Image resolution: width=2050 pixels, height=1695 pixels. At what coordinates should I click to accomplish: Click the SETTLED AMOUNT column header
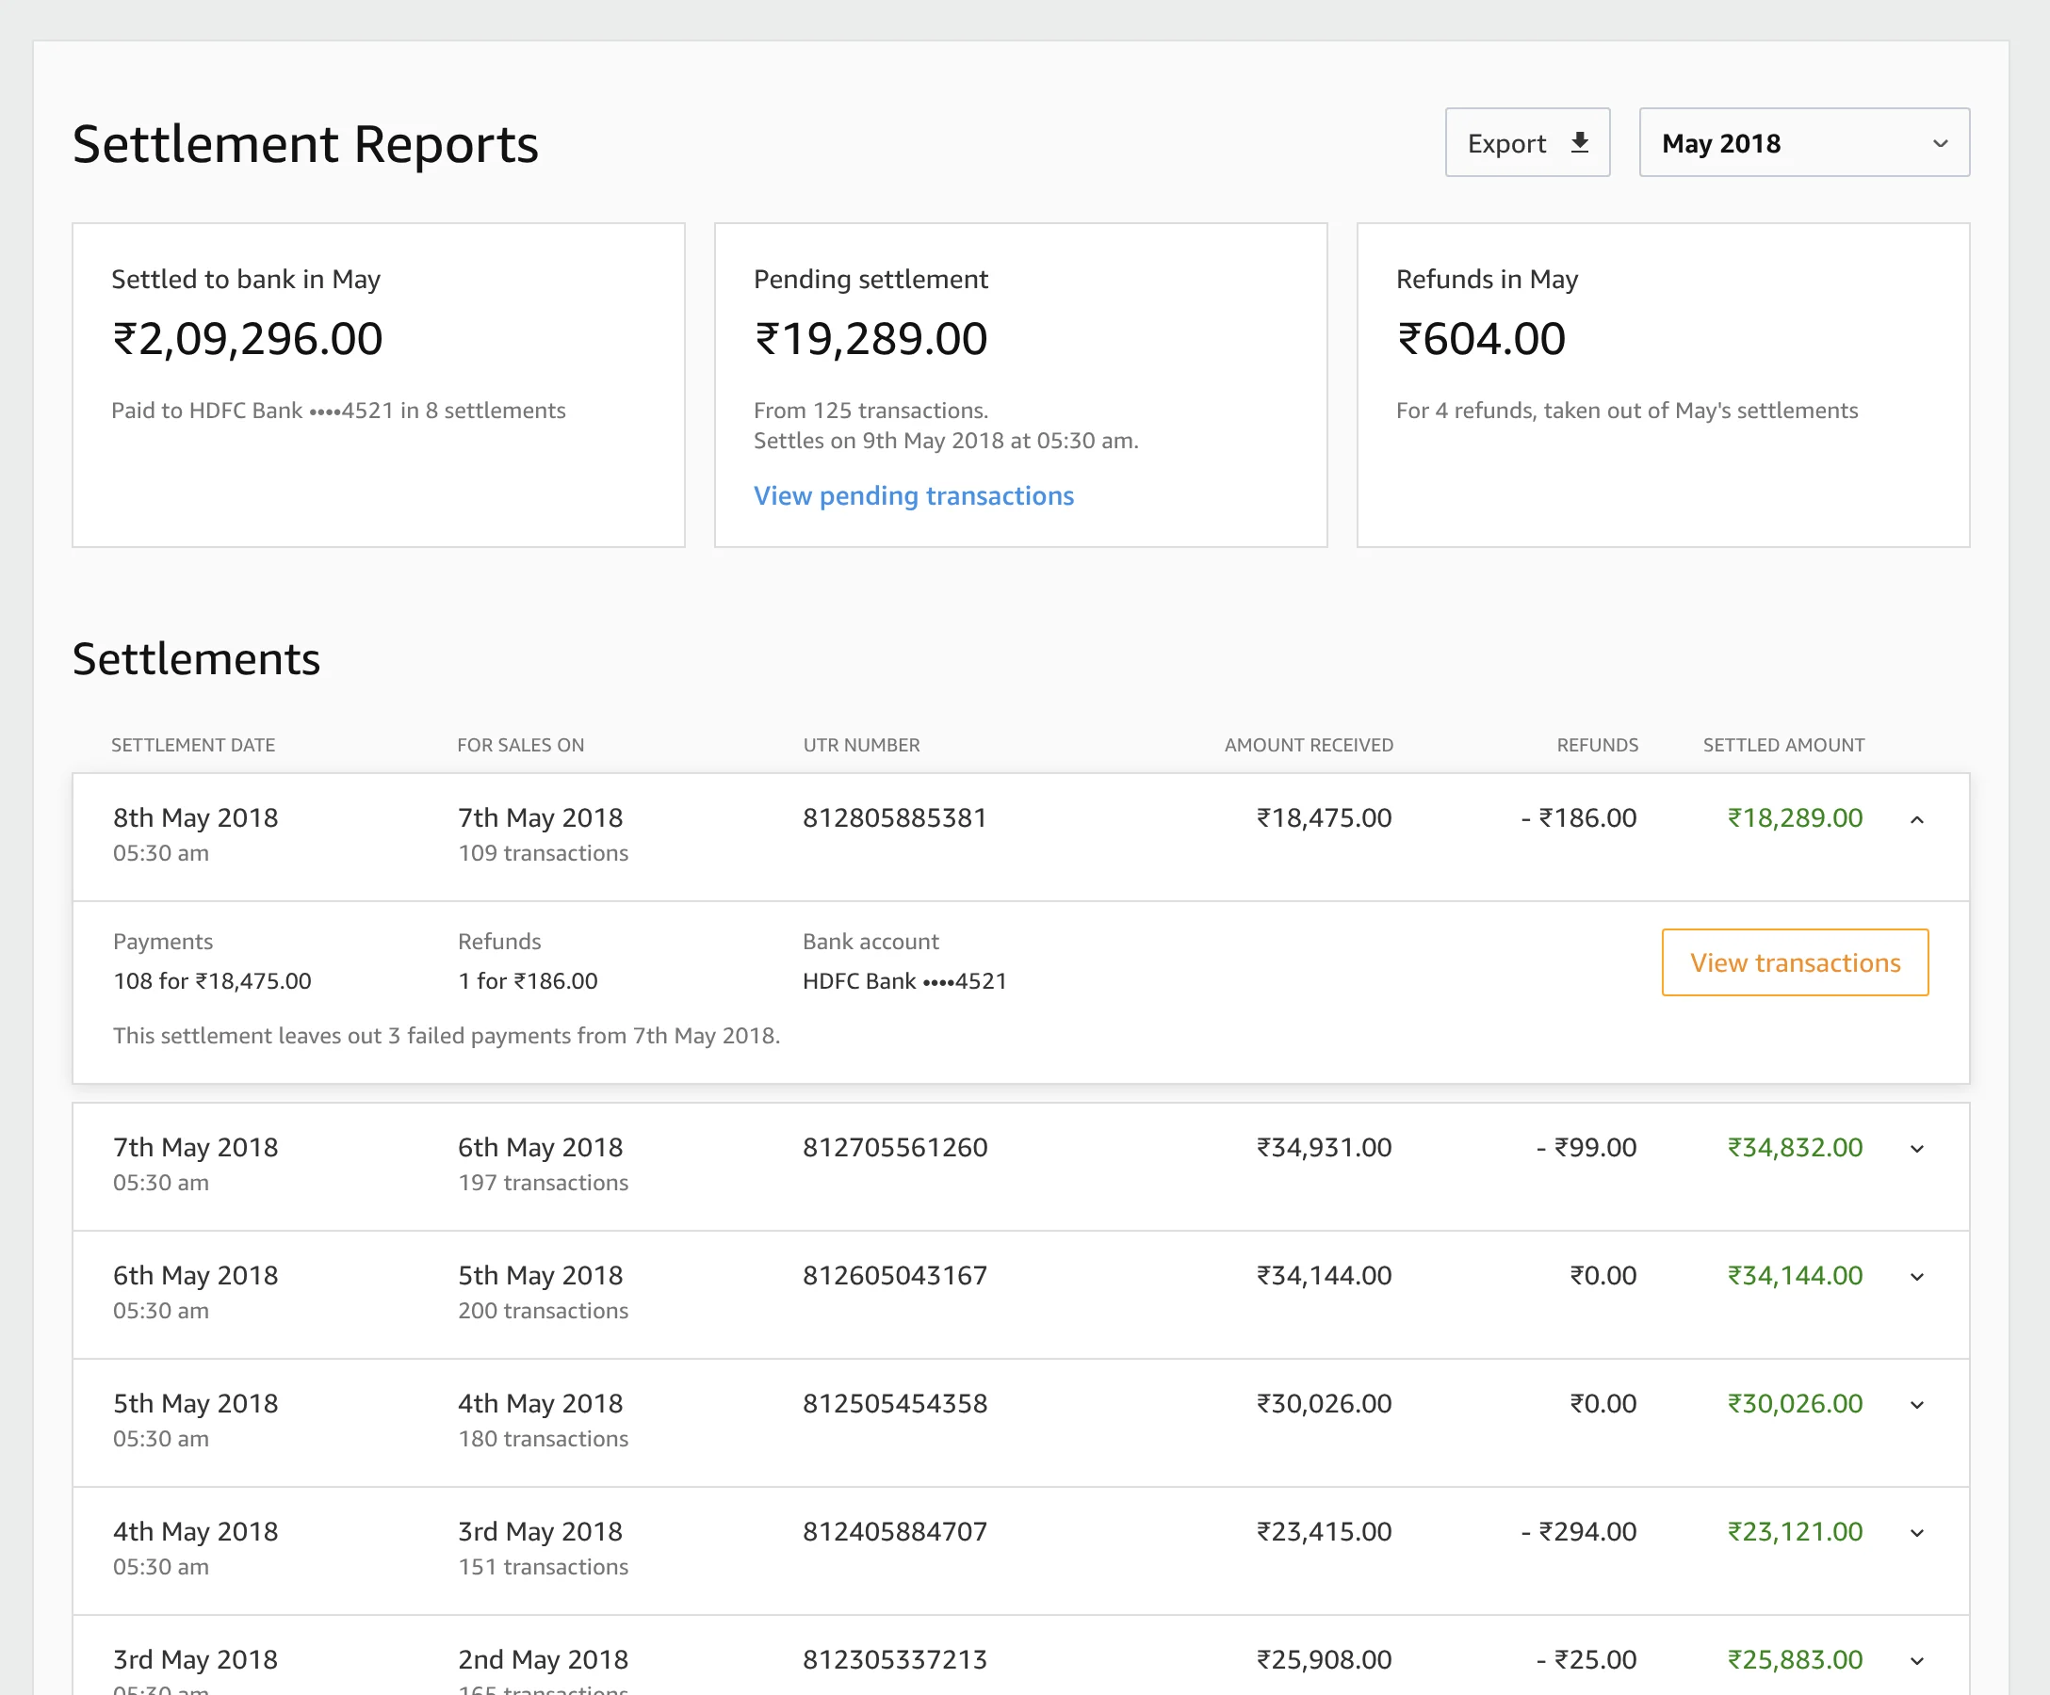tap(1783, 745)
